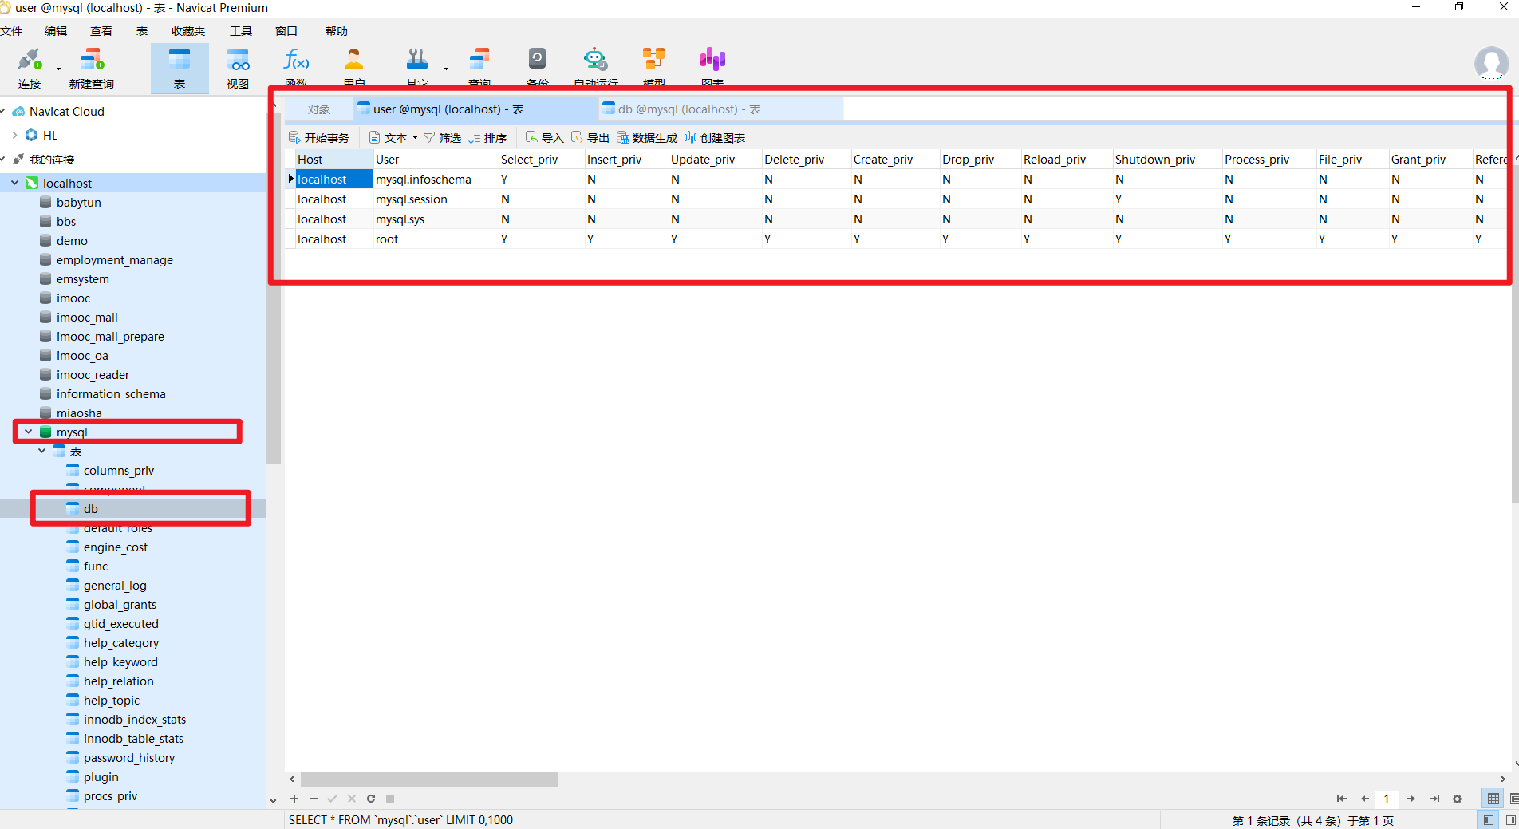Screen dimensions: 1519x829
Task: Open the dropdown arrow beside 其它
Action: point(446,69)
